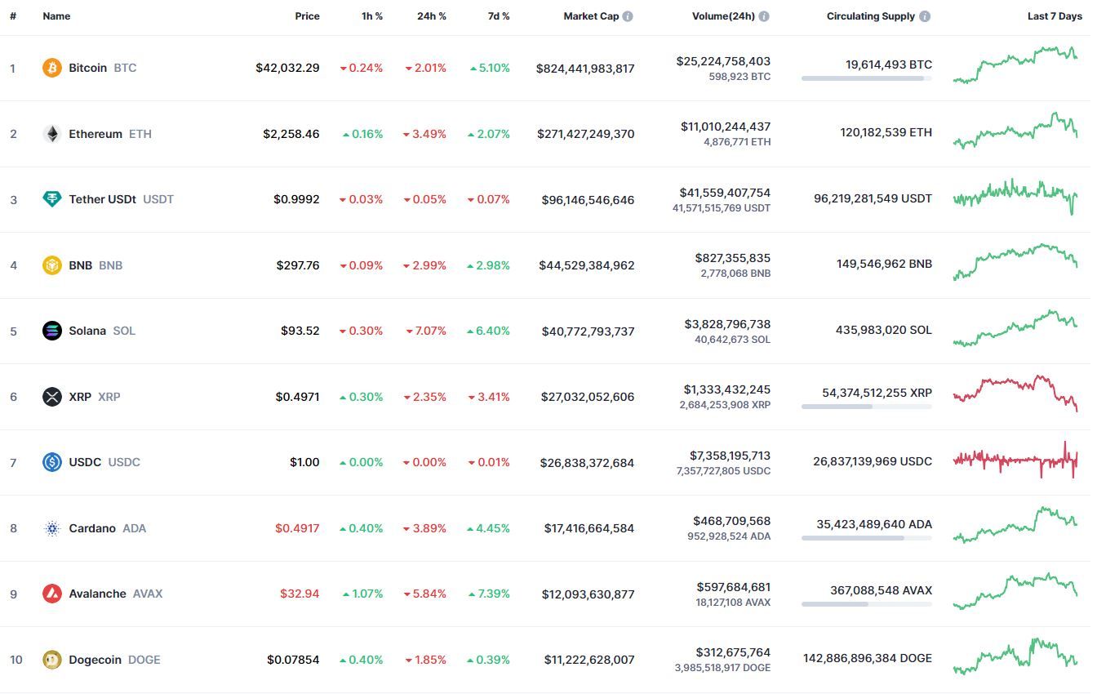The height and width of the screenshot is (694, 1097).
Task: Sort by the 24h % column header
Action: point(432,16)
